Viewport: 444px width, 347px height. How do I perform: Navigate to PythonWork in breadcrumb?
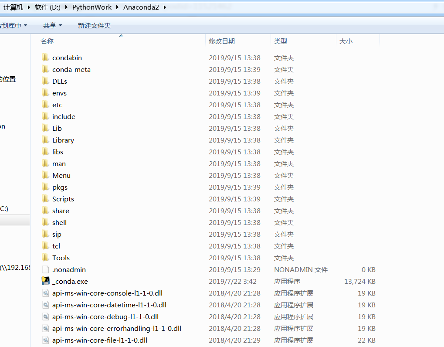pos(92,7)
